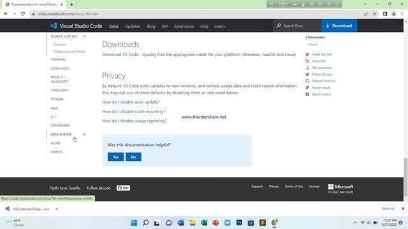
Task: Open How do I disable crash reporting
Action: click(x=133, y=111)
